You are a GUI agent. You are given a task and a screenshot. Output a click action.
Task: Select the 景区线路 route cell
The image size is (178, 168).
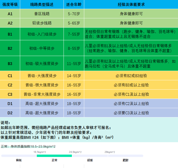[x=42, y=14]
